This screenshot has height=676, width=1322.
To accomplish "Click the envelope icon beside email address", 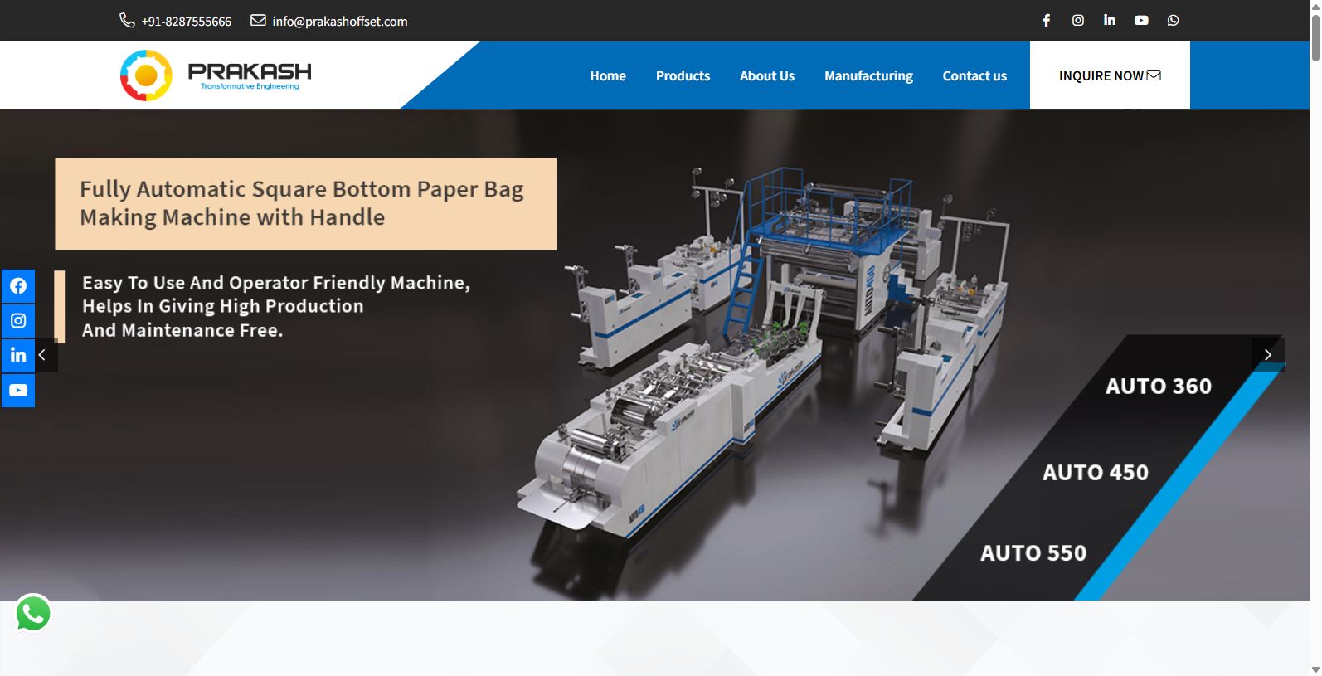I will coord(259,20).
